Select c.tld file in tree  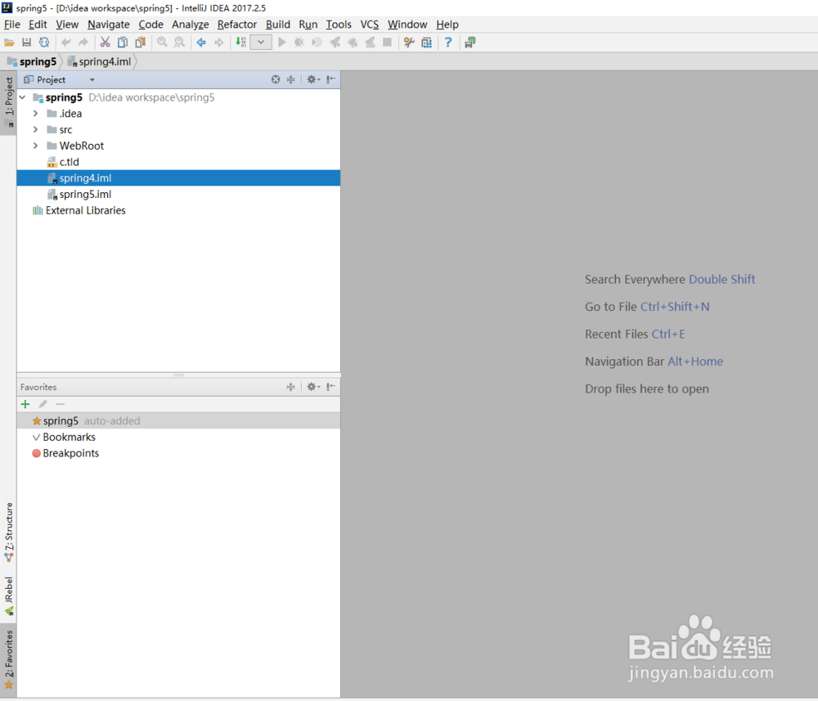point(178,162)
